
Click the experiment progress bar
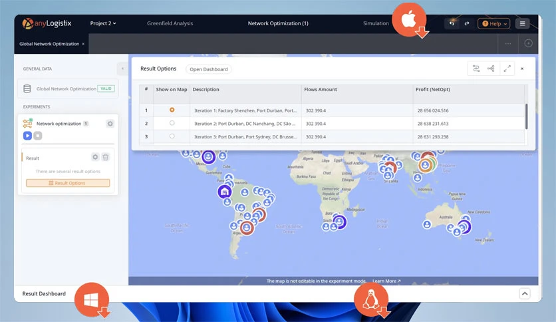click(x=69, y=144)
